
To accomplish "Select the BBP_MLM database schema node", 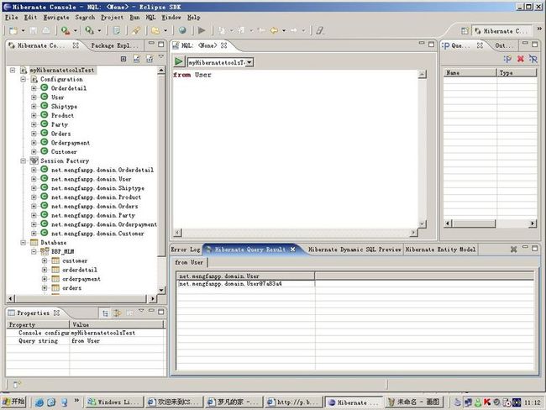I will [62, 251].
